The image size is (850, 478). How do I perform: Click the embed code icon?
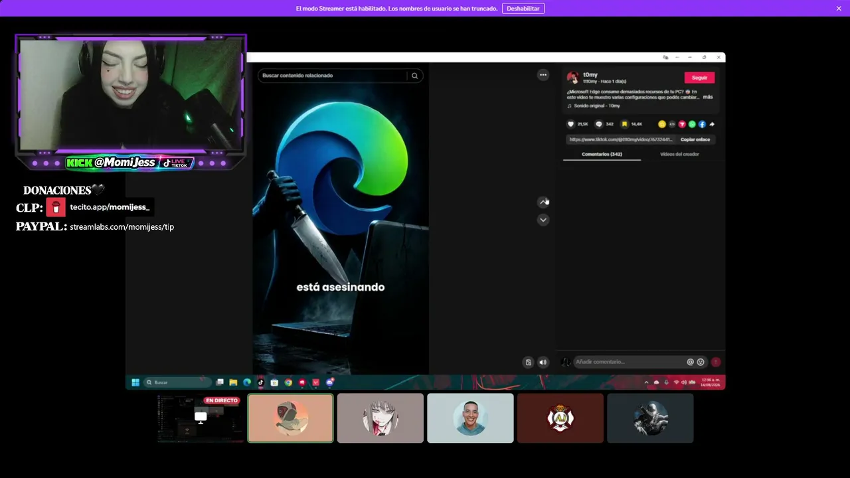coord(672,124)
